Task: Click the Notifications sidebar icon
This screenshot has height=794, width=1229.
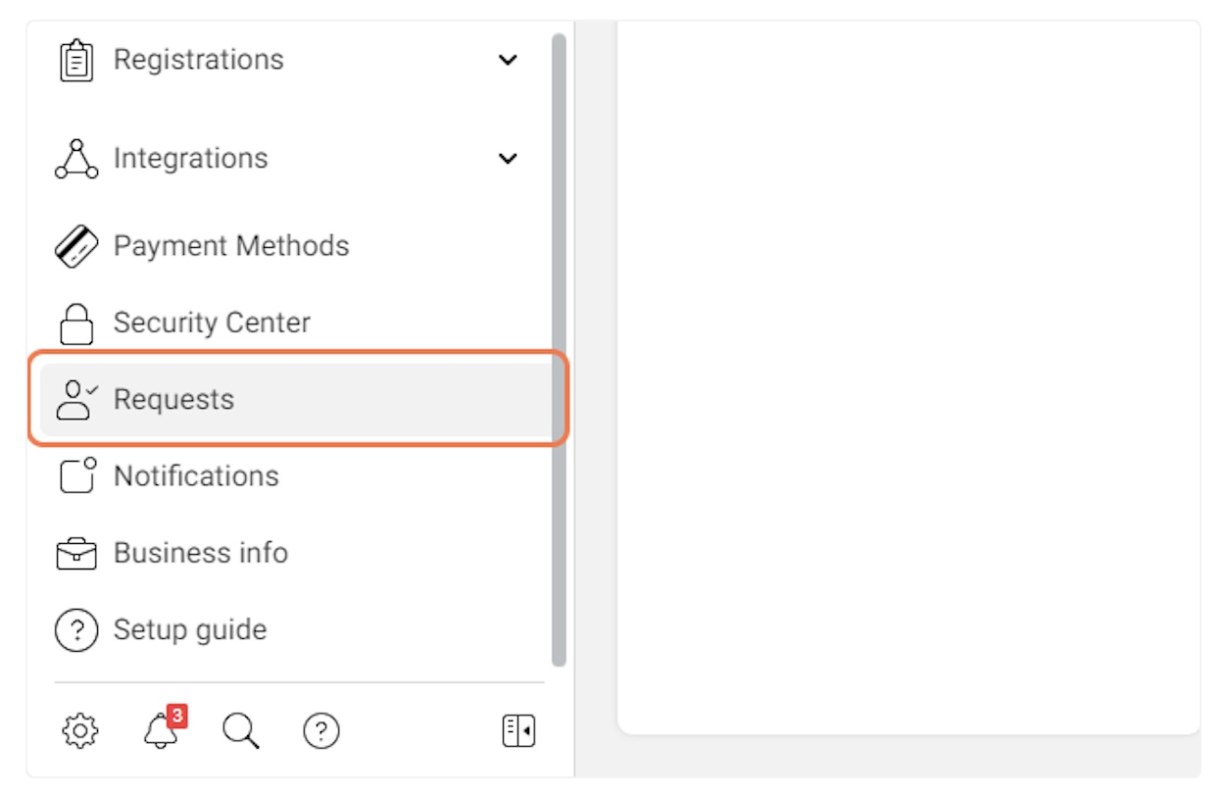Action: pyautogui.click(x=77, y=476)
